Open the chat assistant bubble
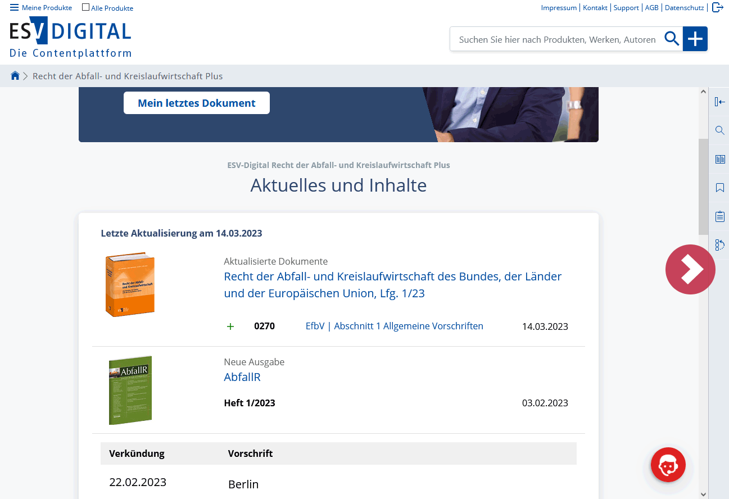Viewport: 729px width, 499px height. pos(668,465)
